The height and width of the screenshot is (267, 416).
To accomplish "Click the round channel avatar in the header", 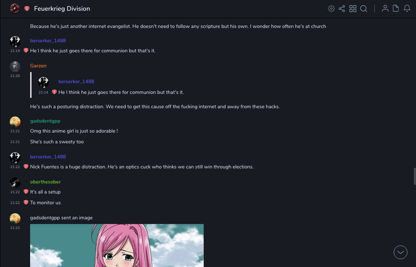I will [x=15, y=9].
